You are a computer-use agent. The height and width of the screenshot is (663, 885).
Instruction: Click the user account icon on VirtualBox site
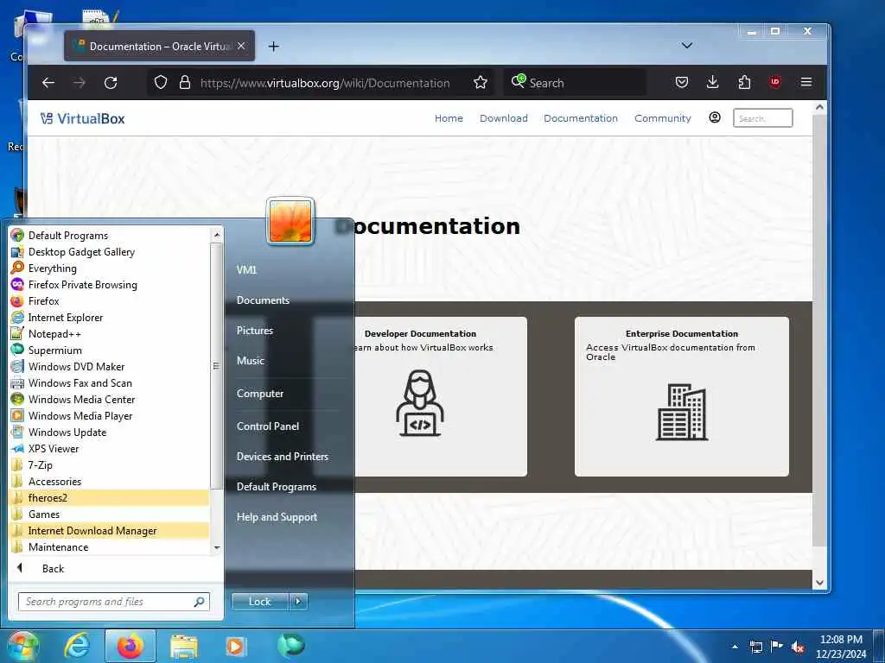[715, 117]
